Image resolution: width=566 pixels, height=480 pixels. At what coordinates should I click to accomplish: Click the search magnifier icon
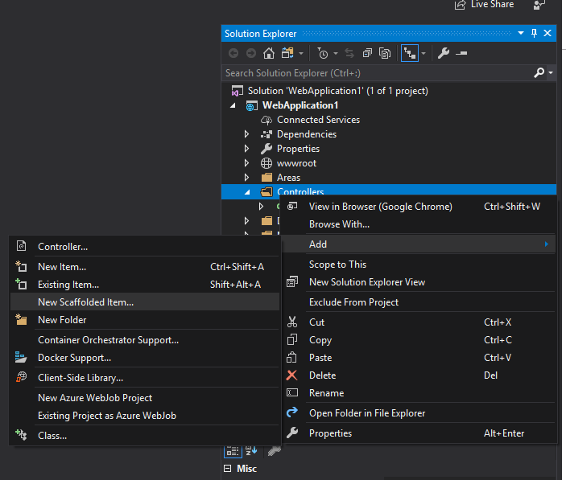pos(539,73)
